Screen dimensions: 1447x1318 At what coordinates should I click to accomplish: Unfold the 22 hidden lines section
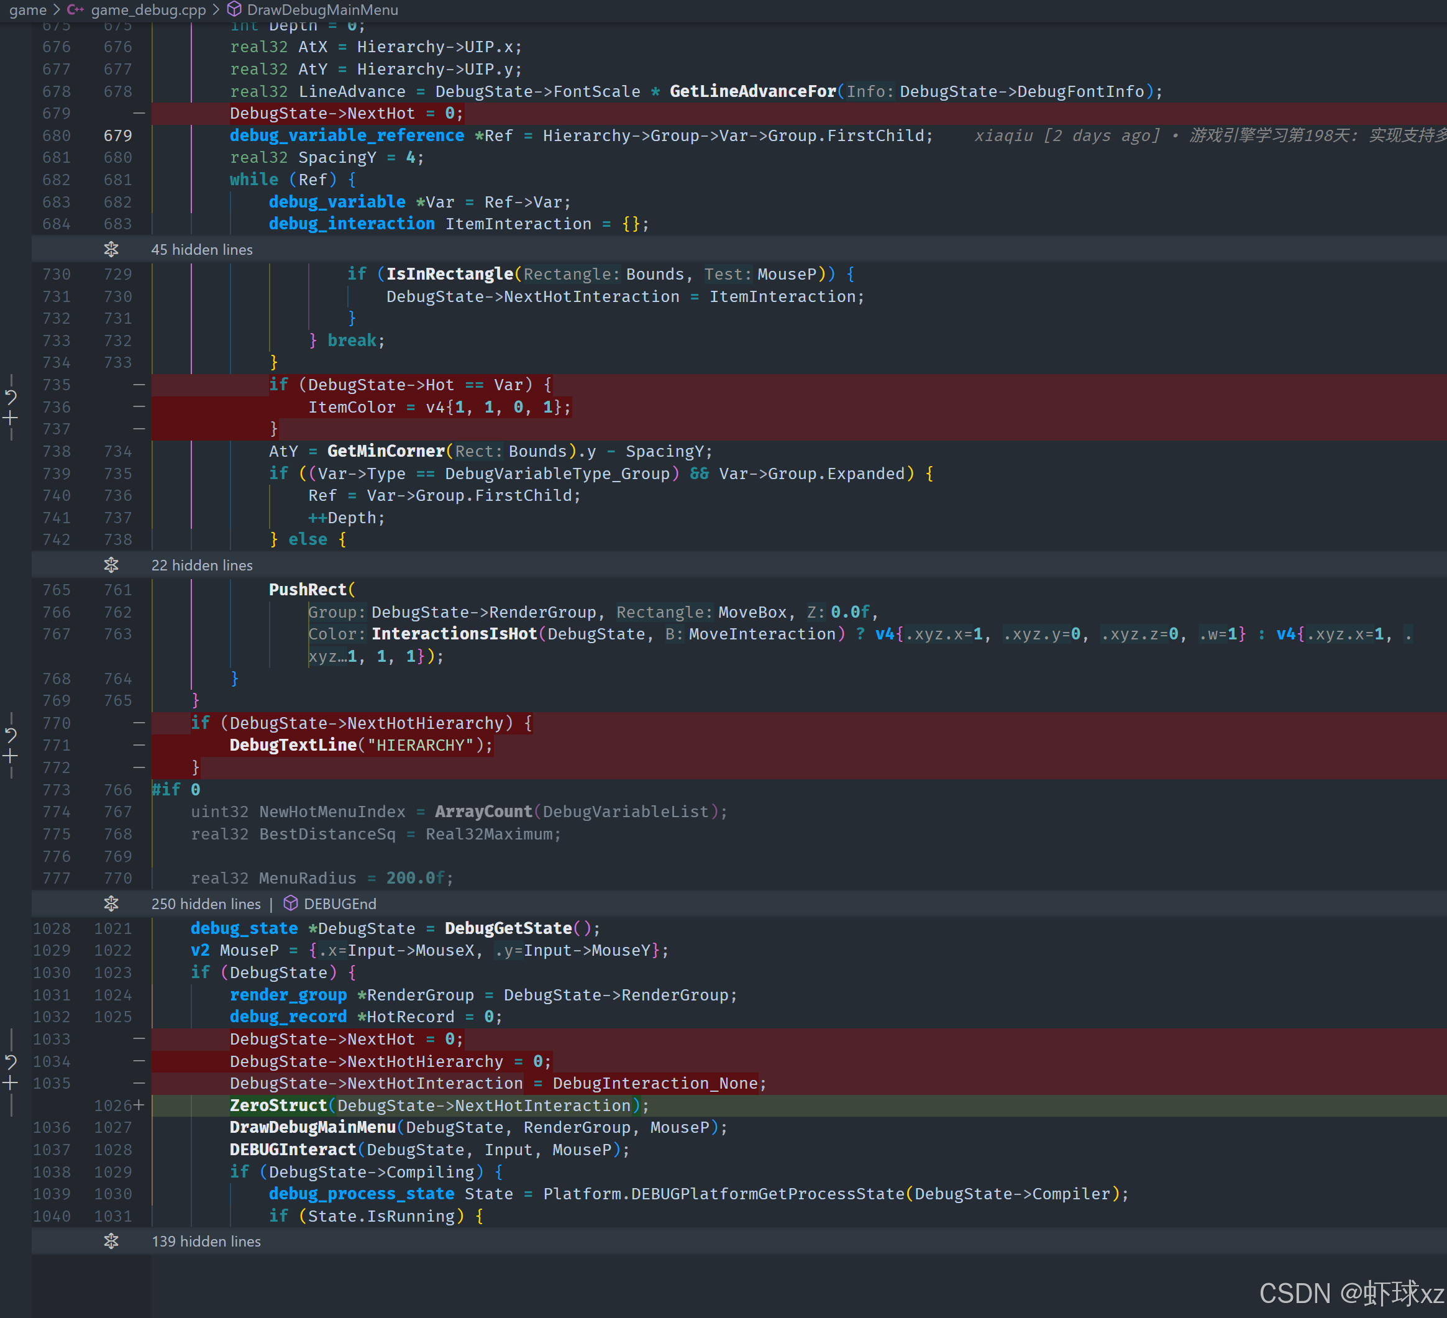pyautogui.click(x=111, y=565)
